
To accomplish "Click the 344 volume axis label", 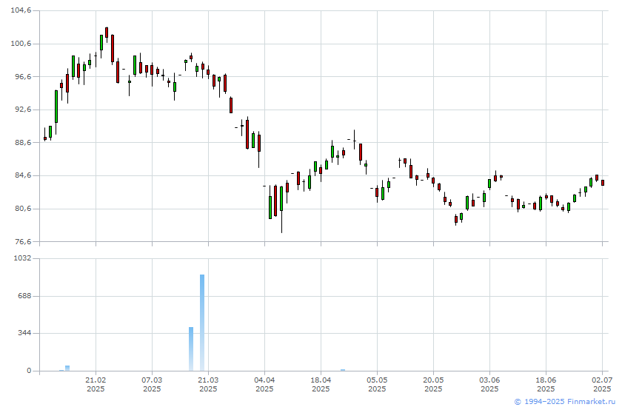I will (x=24, y=333).
